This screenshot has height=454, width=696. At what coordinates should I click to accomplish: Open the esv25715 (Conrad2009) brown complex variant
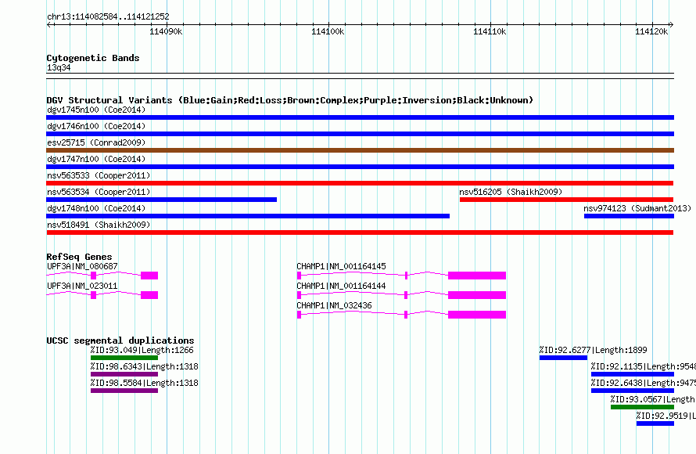click(360, 150)
